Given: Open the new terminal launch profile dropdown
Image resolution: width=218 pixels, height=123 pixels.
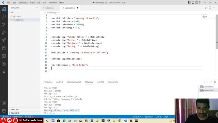Looking at the screenshot, I should [207, 82].
